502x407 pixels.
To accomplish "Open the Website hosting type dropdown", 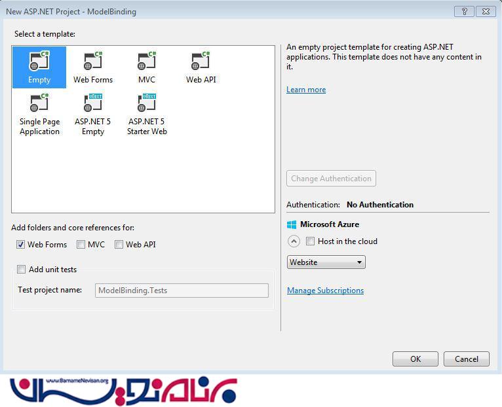I will coord(326,262).
